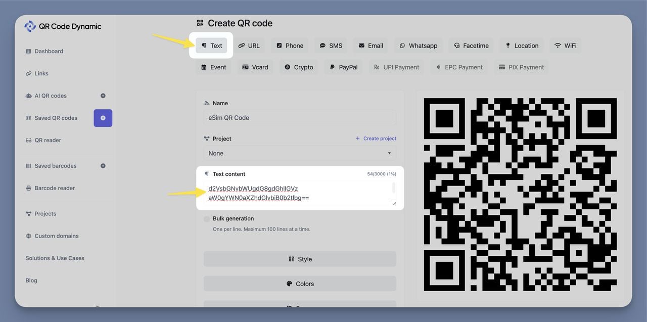Select the PayPal QR type
The height and width of the screenshot is (322, 647).
click(x=343, y=67)
